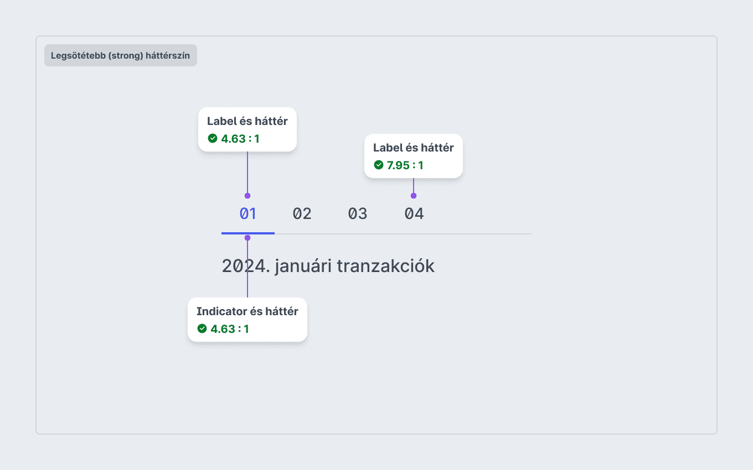Click green check icon in card above tab 01

(x=213, y=138)
